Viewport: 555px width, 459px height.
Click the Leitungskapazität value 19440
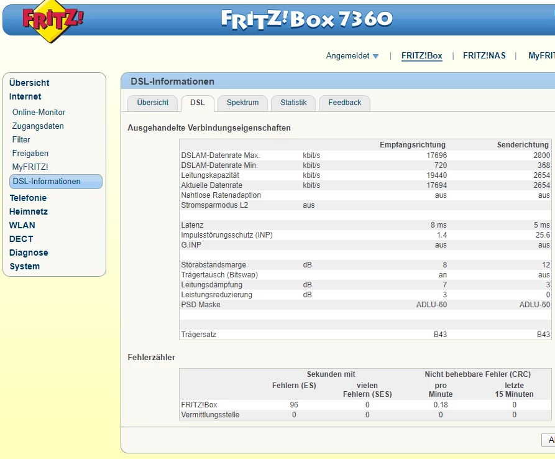pos(436,175)
